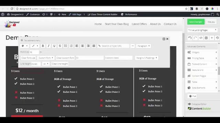Click the undo icon in sidebar
The image size is (220, 123).
tap(190, 38)
